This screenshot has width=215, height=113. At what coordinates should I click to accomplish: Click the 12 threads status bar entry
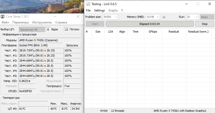(x=118, y=111)
